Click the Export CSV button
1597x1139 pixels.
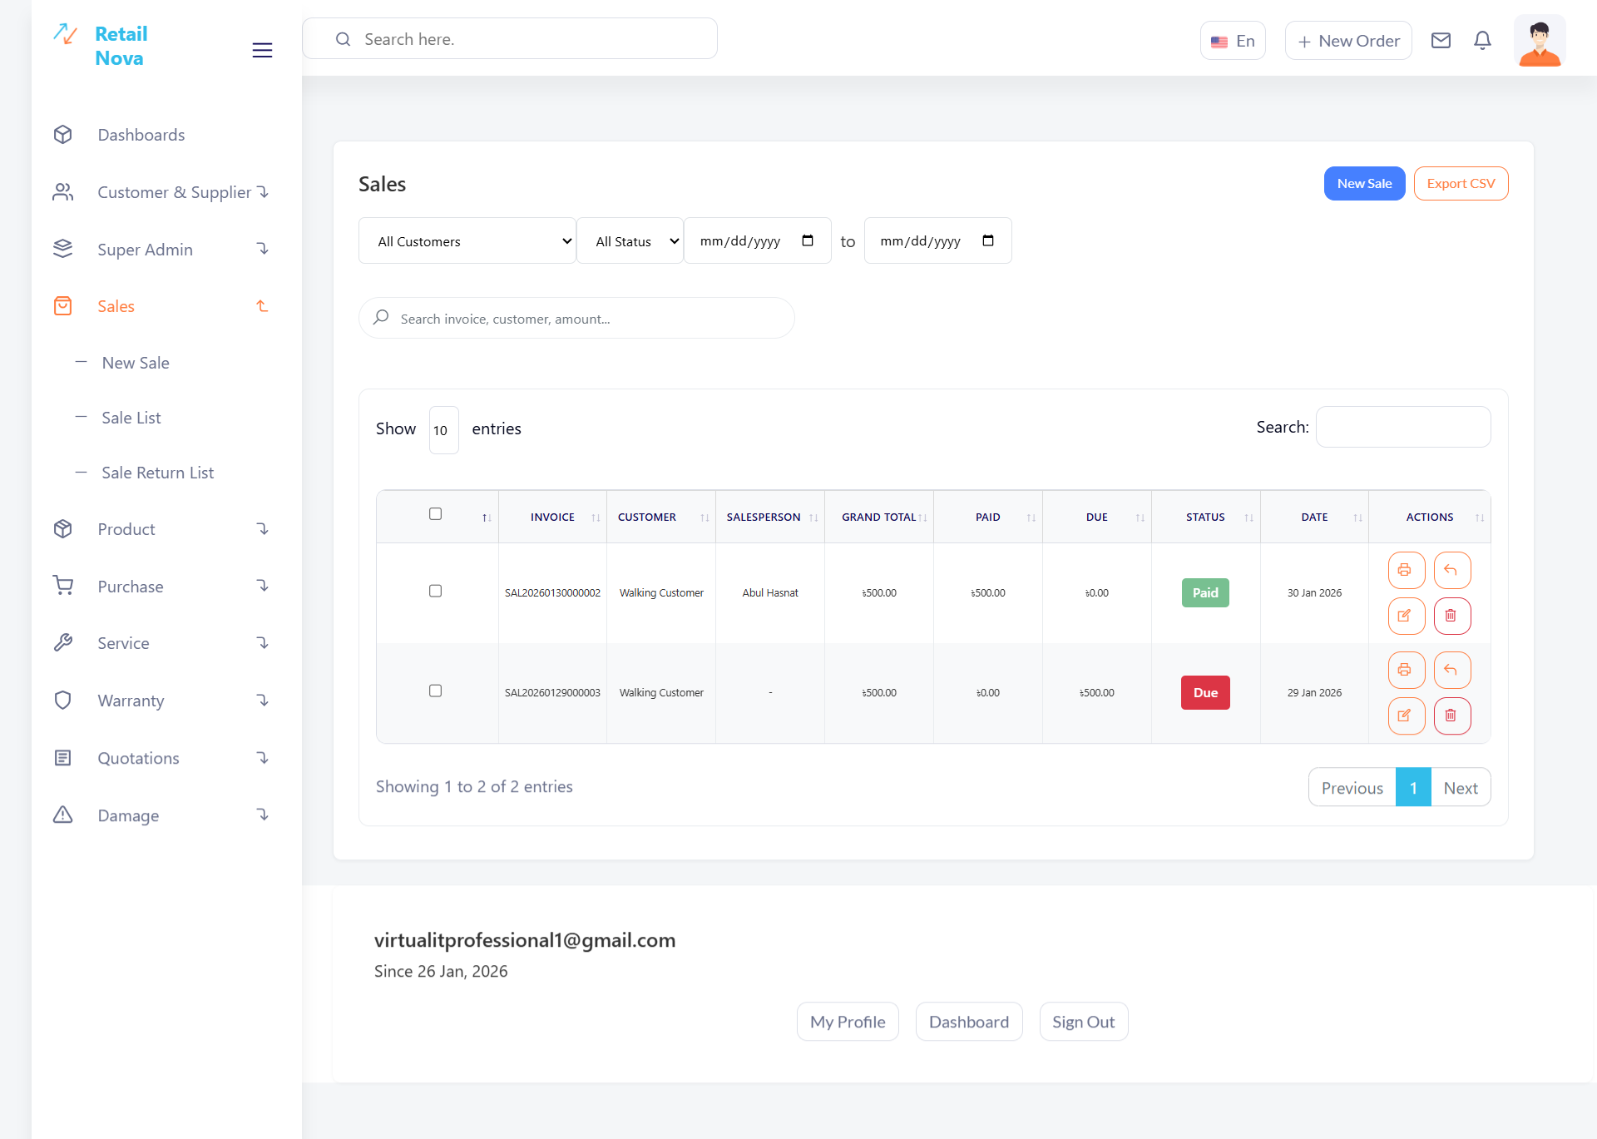[x=1461, y=184]
